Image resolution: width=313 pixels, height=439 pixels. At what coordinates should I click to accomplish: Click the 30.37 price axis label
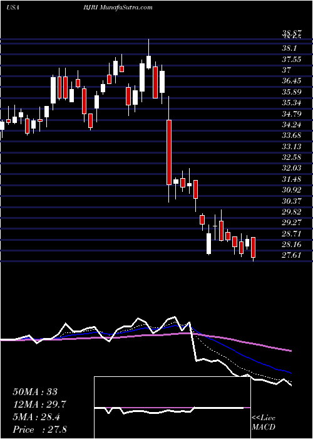292,201
